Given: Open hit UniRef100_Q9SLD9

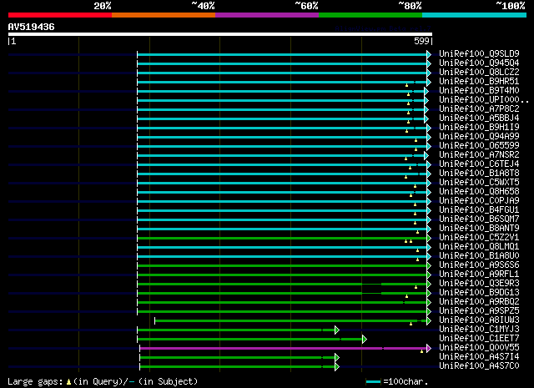Looking at the screenshot, I should point(479,54).
